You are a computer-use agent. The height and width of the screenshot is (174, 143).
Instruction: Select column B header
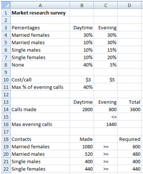coord(82,5)
